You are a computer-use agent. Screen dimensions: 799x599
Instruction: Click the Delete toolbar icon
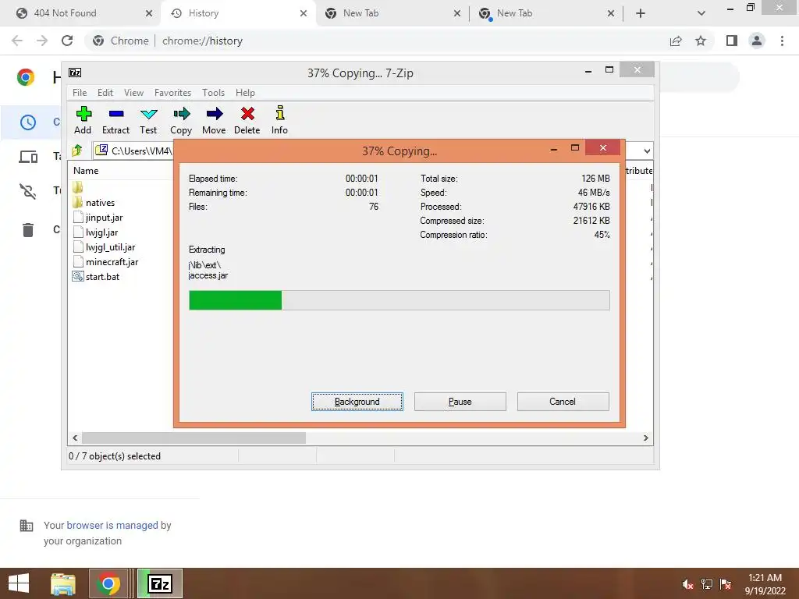[x=247, y=114]
